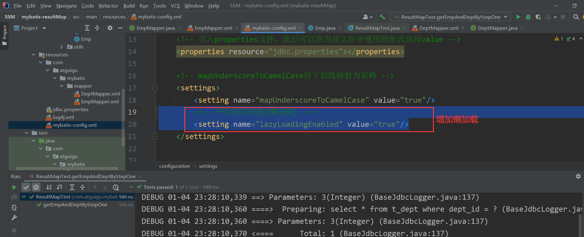584x237 pixels.
Task: Open the Navigate menu
Action: pos(66,6)
